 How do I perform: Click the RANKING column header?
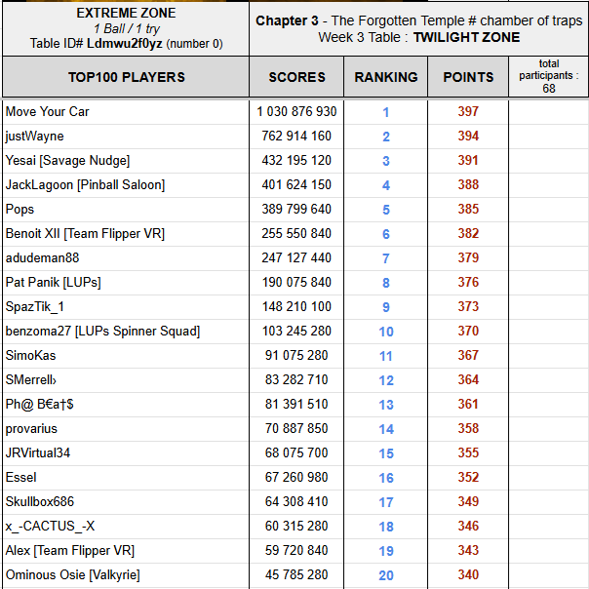(385, 77)
